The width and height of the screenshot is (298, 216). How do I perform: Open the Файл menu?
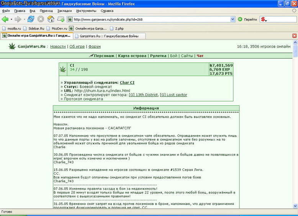6,11
